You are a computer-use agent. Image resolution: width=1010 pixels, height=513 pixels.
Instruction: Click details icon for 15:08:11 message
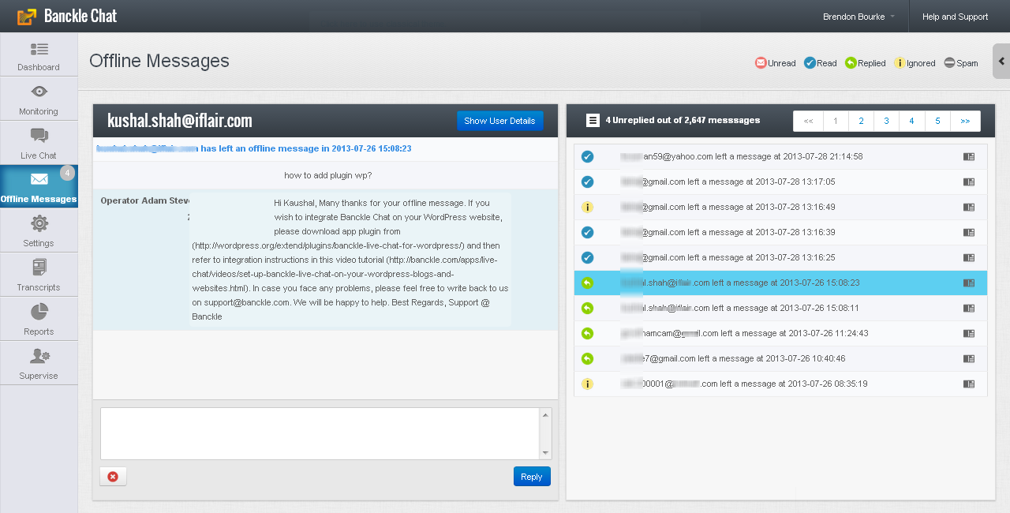[969, 309]
